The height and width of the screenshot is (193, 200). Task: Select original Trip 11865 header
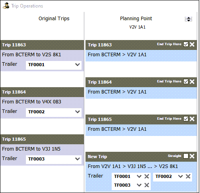[42, 139]
